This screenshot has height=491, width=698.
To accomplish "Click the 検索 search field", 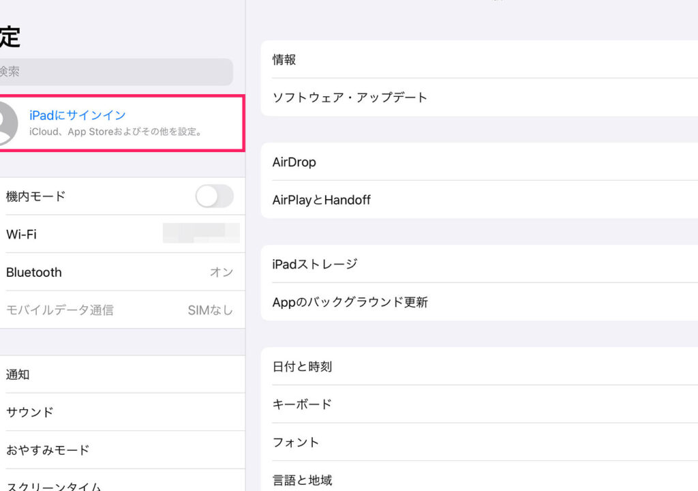I will point(116,72).
